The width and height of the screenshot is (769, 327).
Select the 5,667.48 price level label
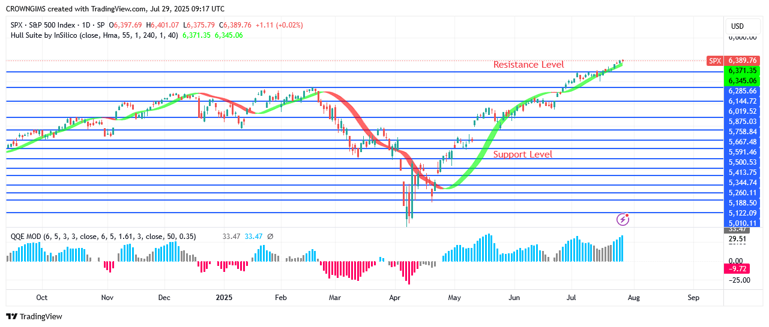743,142
